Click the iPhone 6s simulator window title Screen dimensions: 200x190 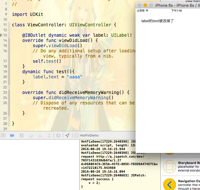coord(177,5)
